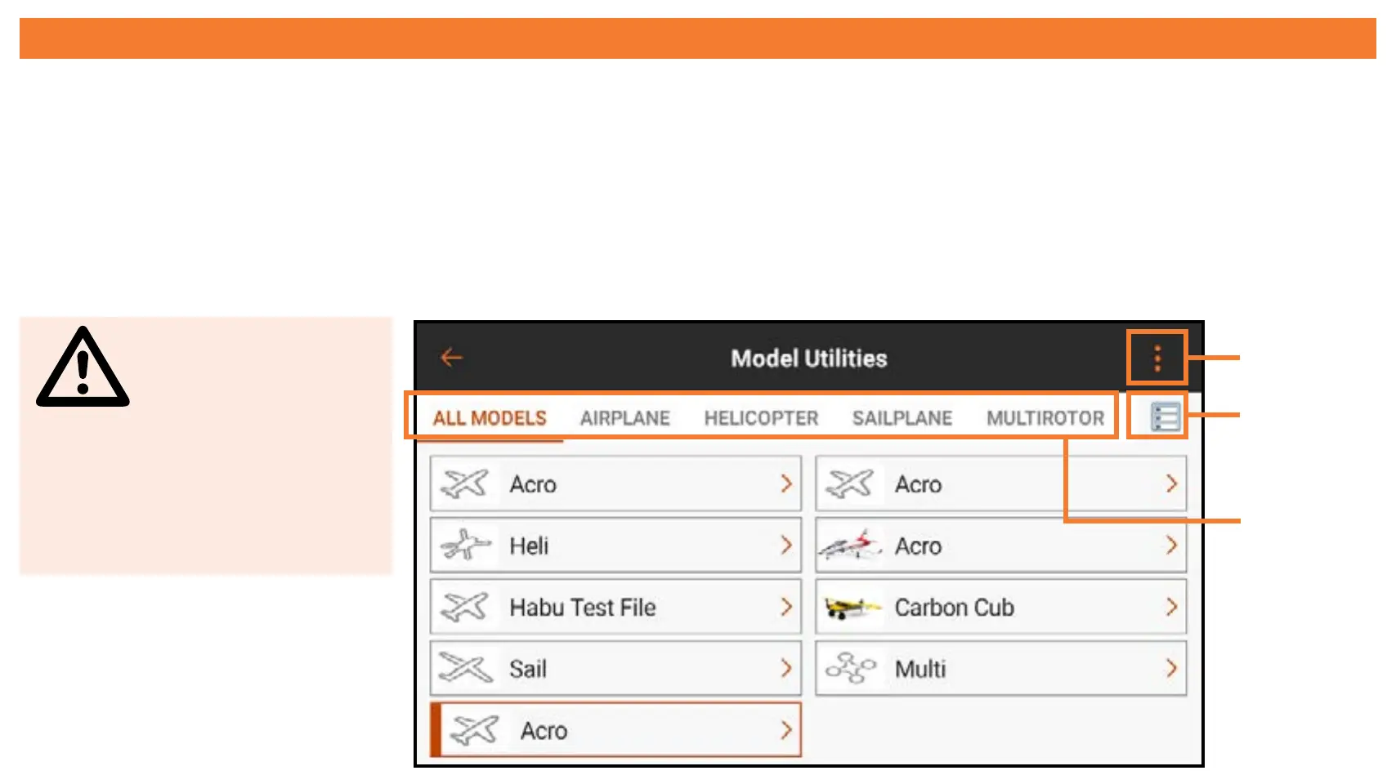Switch to the AIRPLANE tab
The width and height of the screenshot is (1396, 784).
(x=624, y=418)
